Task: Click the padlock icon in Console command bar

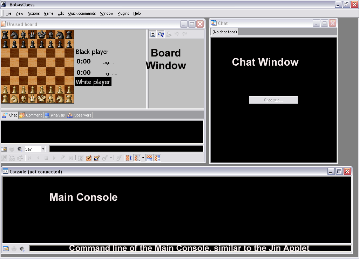Action: tap(6, 249)
